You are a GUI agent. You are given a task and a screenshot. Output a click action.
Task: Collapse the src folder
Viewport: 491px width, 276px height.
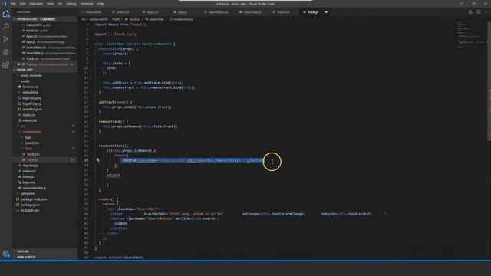pos(23,126)
